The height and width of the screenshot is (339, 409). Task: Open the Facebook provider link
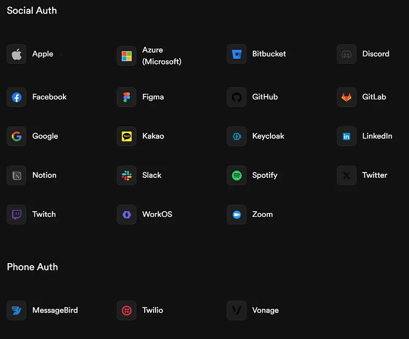49,97
